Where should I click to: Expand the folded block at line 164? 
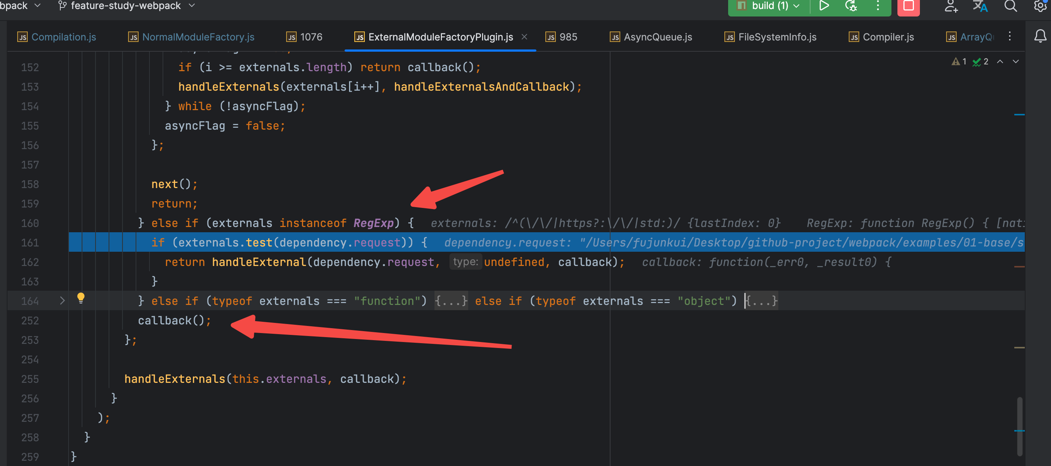click(62, 301)
